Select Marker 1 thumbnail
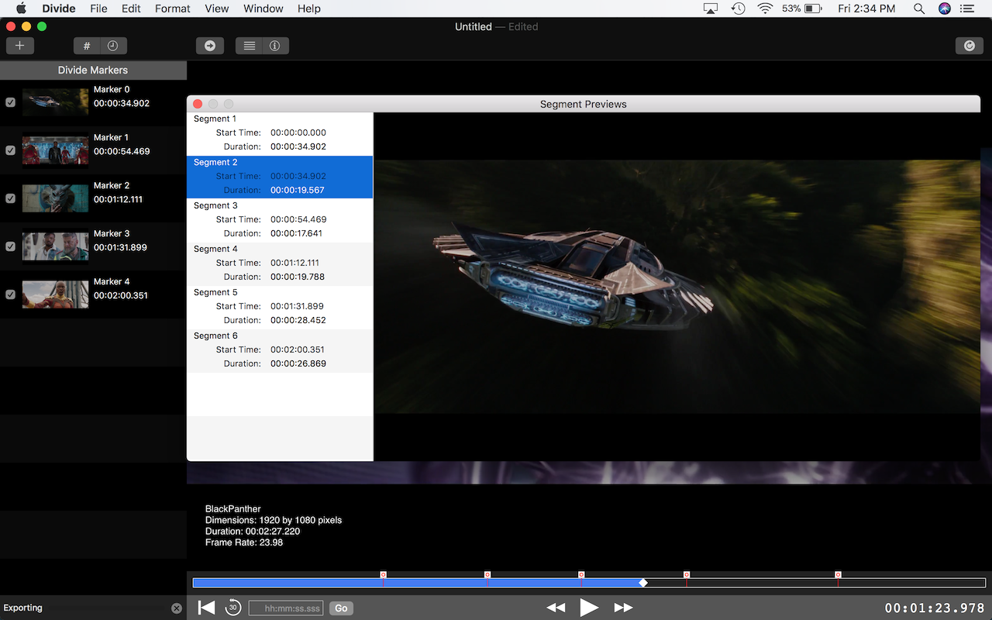 coord(55,150)
